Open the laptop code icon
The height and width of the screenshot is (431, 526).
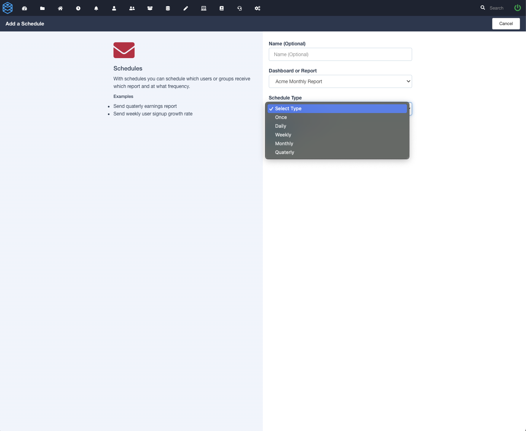point(203,8)
